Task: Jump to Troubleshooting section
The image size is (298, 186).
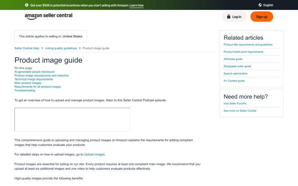Action: [25, 91]
